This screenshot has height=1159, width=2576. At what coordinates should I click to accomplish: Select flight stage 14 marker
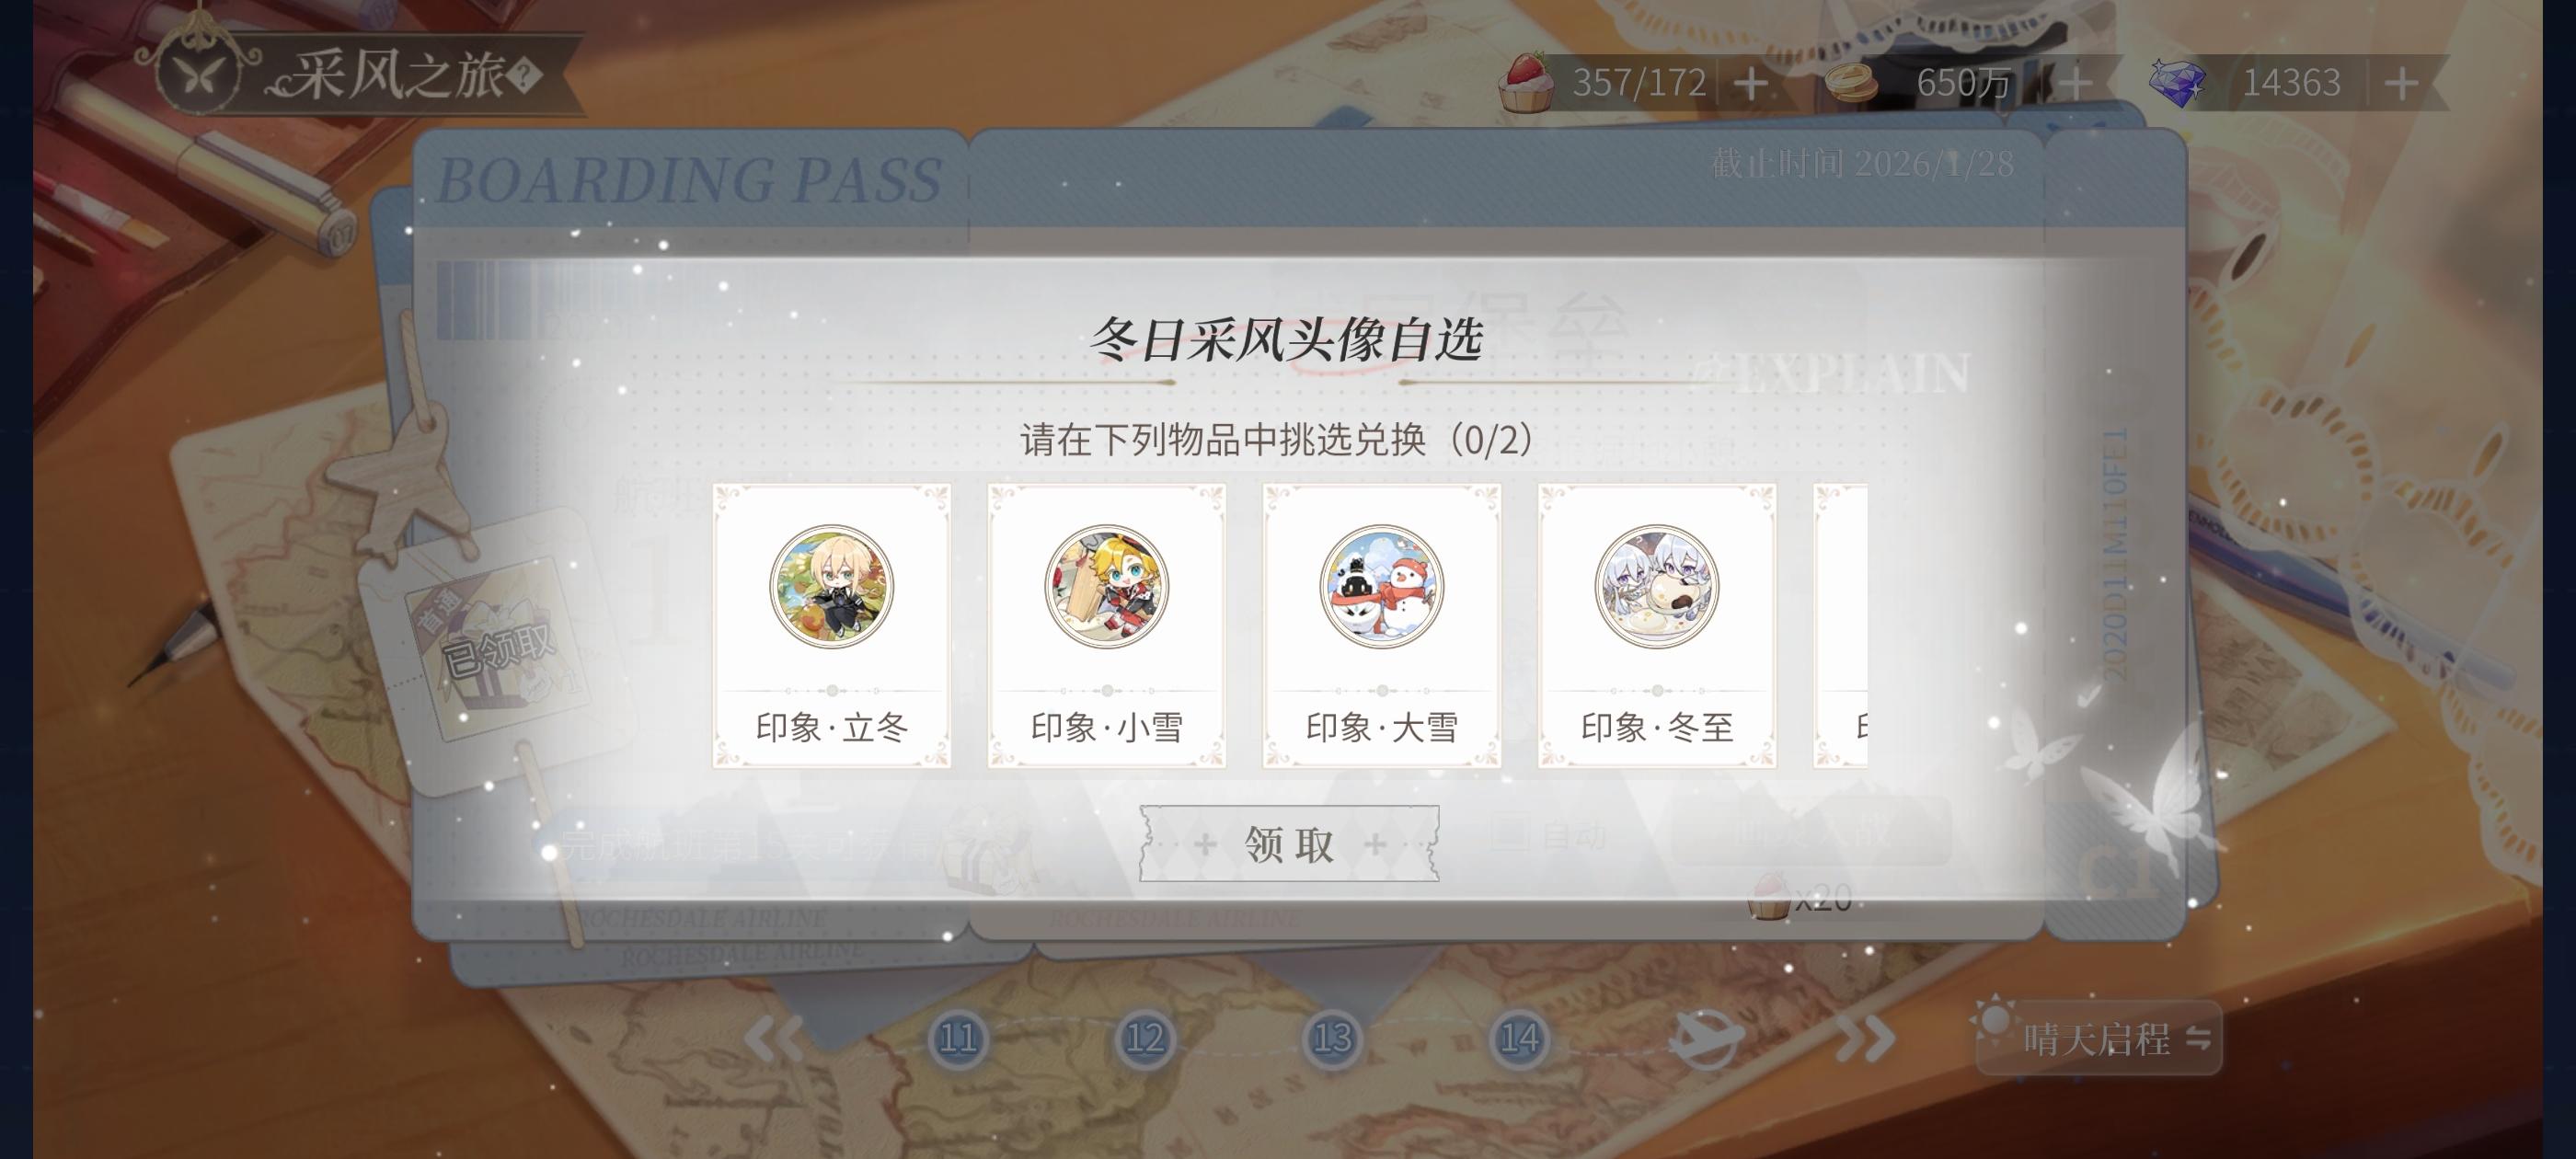(x=1519, y=1039)
